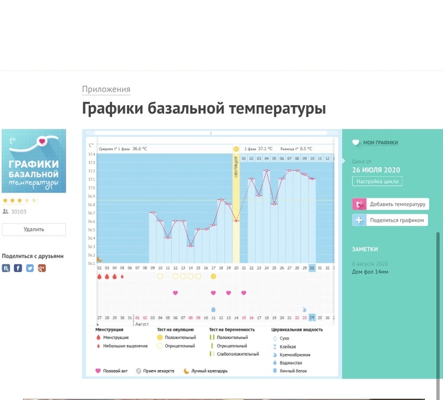Screen dimensions: 443x400
Task: Click the plus icon for sharing chart
Action: click(358, 220)
